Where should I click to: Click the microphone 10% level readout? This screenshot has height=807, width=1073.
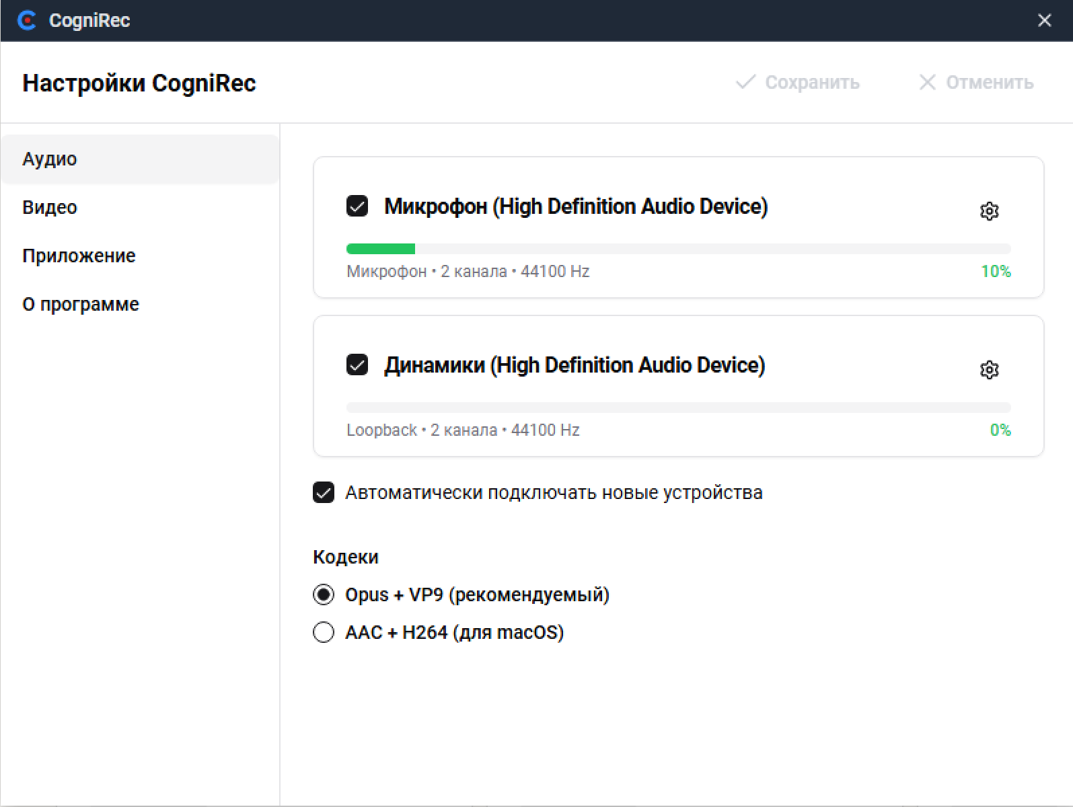996,272
